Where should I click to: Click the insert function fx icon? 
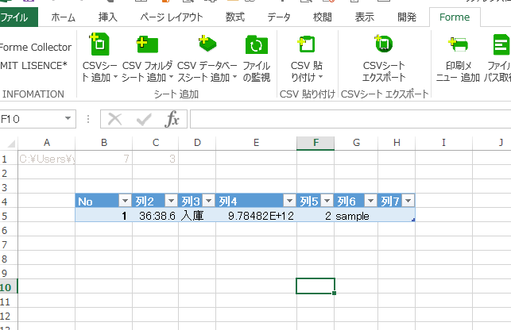coord(172,119)
